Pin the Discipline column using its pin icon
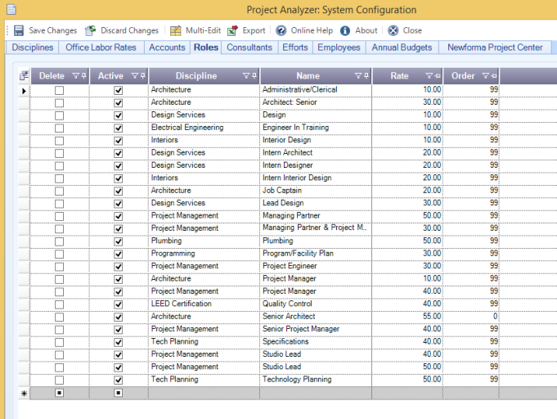The width and height of the screenshot is (557, 419). (x=254, y=76)
